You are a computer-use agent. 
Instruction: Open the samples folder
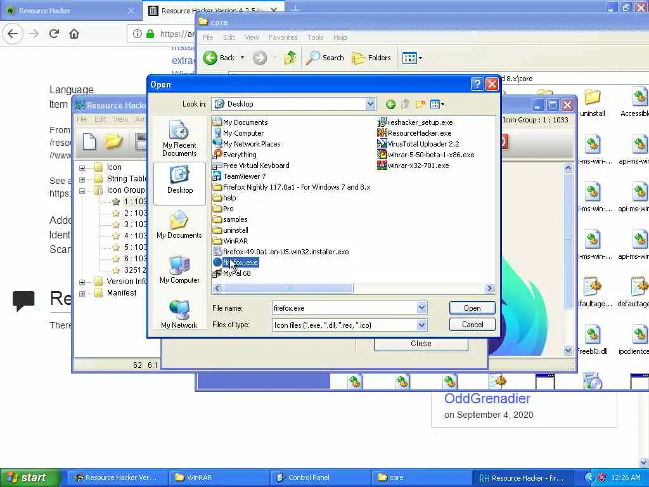[230, 219]
